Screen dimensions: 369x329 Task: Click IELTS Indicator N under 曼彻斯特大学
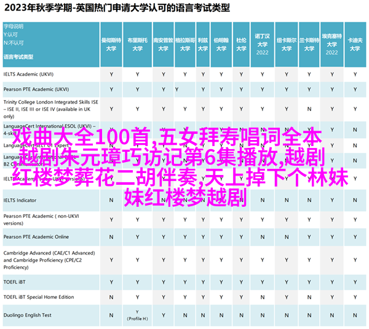pos(111,200)
